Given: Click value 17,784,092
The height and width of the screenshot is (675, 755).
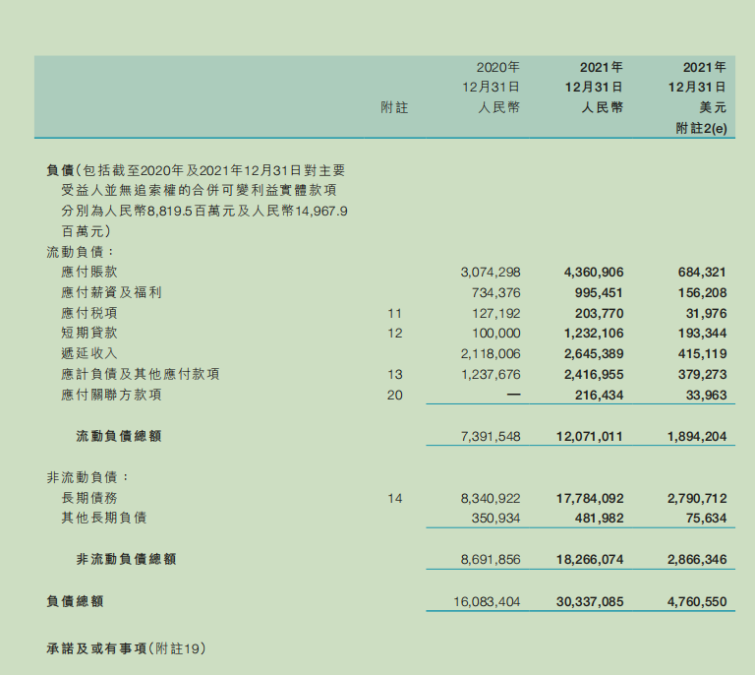Looking at the screenshot, I should point(590,499).
